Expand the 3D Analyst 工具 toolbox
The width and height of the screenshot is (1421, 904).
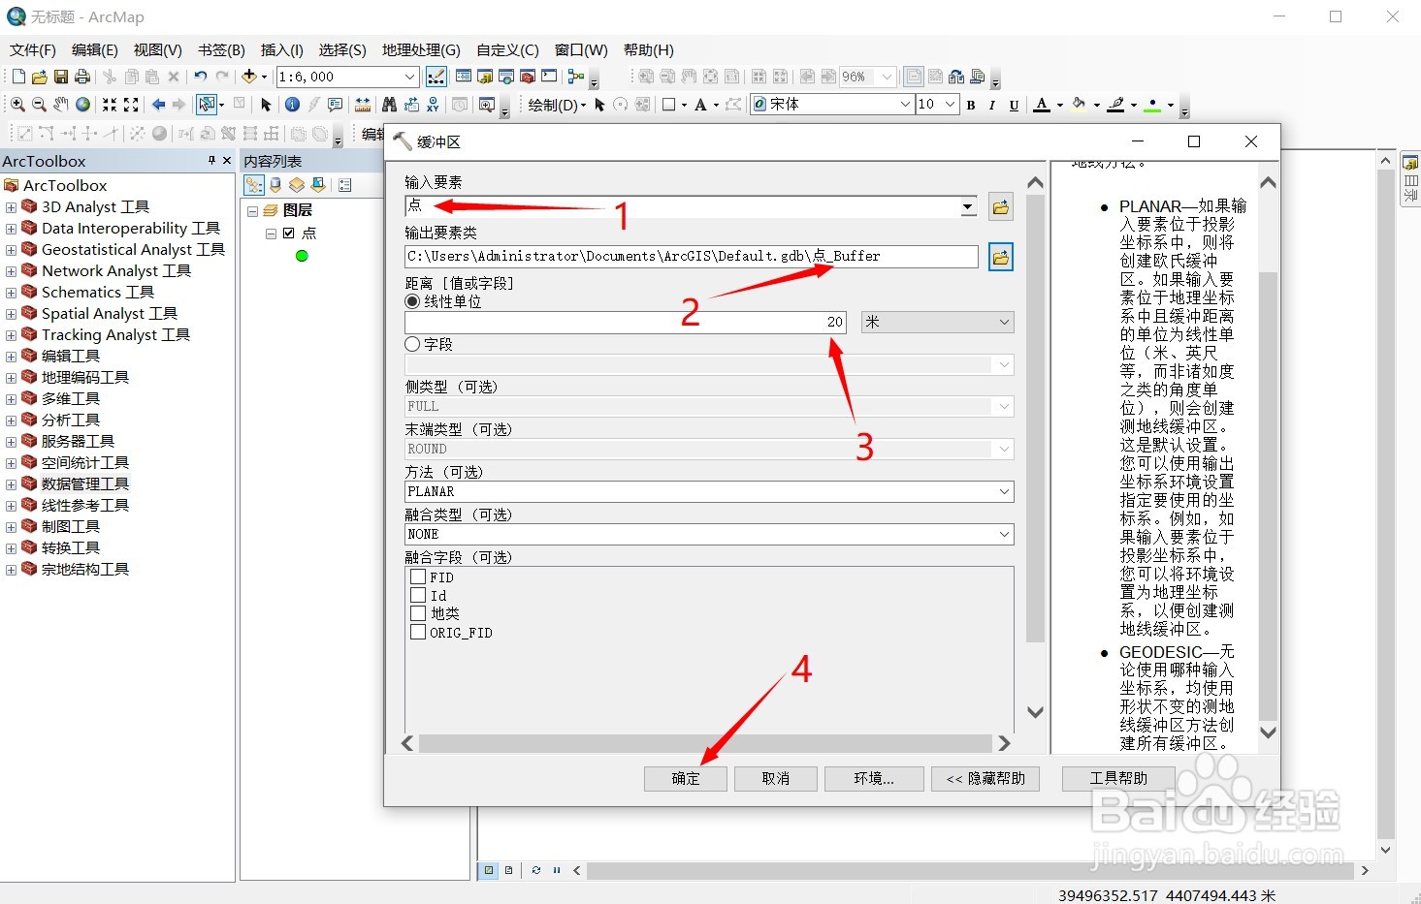pyautogui.click(x=11, y=206)
